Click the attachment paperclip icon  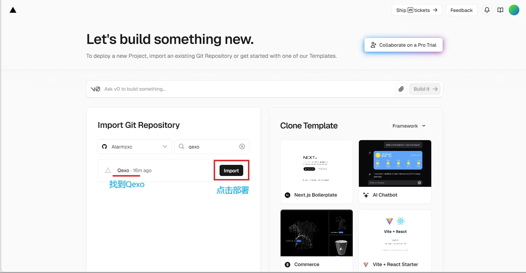401,89
